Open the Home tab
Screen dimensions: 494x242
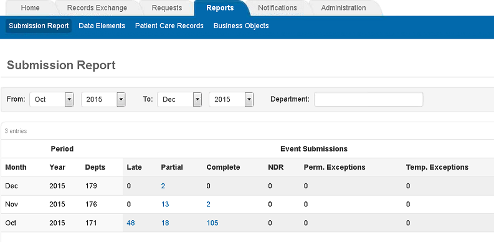point(31,8)
